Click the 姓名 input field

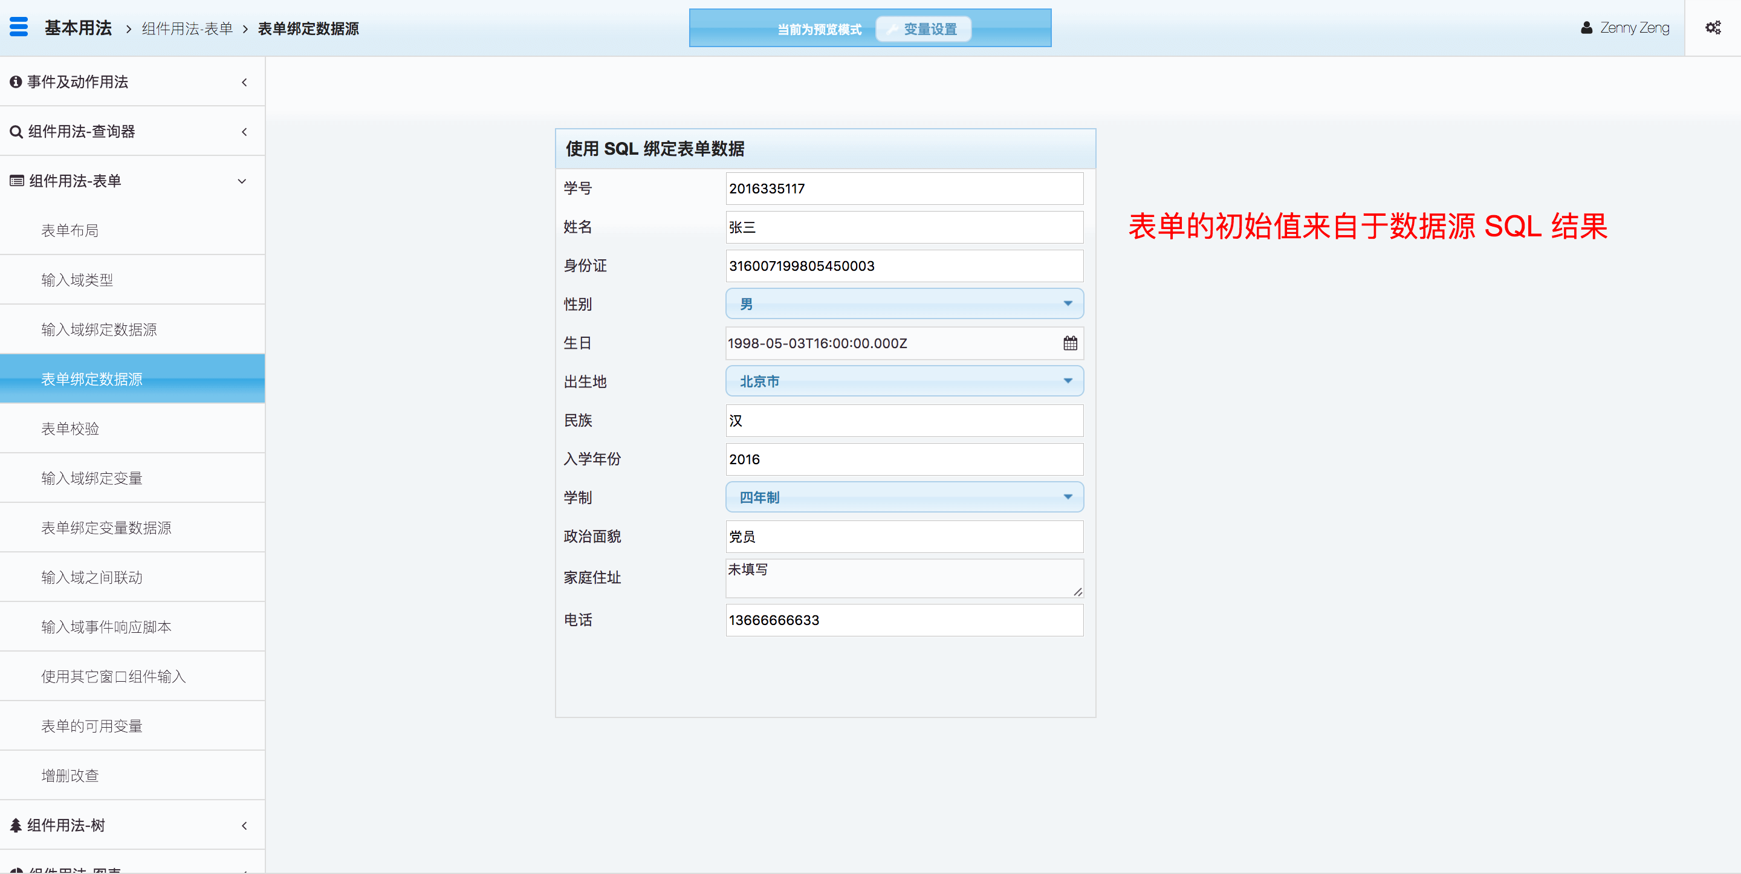[904, 227]
